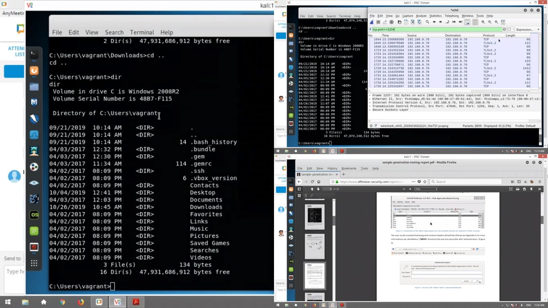
Task: Click Firefox home icon
Action: (319, 182)
